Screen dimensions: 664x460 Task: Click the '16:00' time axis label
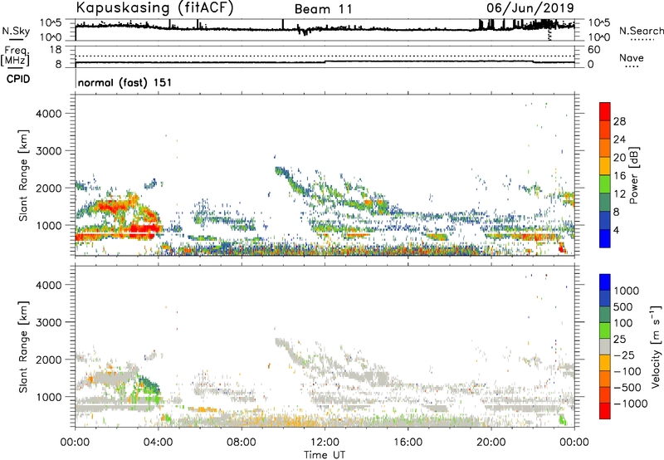[x=408, y=443]
